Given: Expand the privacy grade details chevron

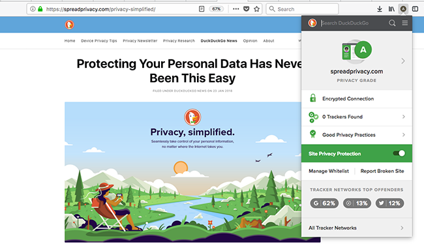Looking at the screenshot, I should tap(403, 61).
